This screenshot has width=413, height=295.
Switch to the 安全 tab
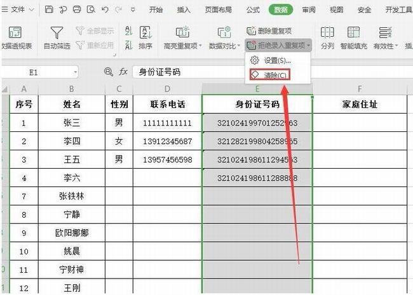click(x=364, y=10)
